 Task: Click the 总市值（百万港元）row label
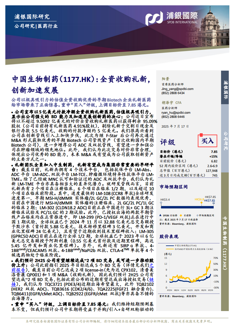pyautogui.click(x=175, y=171)
